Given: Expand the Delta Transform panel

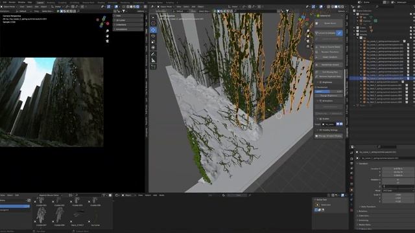Looking at the screenshot, I should 368,206.
